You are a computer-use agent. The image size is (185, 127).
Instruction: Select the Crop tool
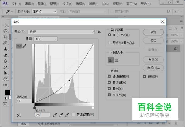click(5, 37)
